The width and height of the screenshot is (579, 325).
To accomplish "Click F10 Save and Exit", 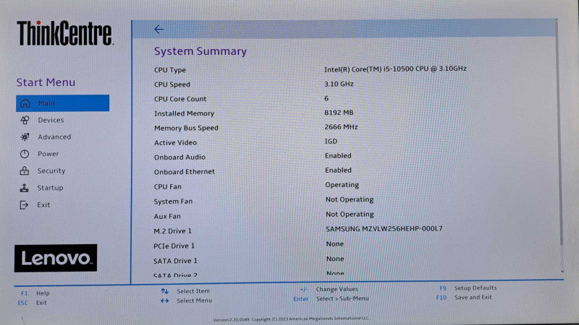I will pos(464,298).
